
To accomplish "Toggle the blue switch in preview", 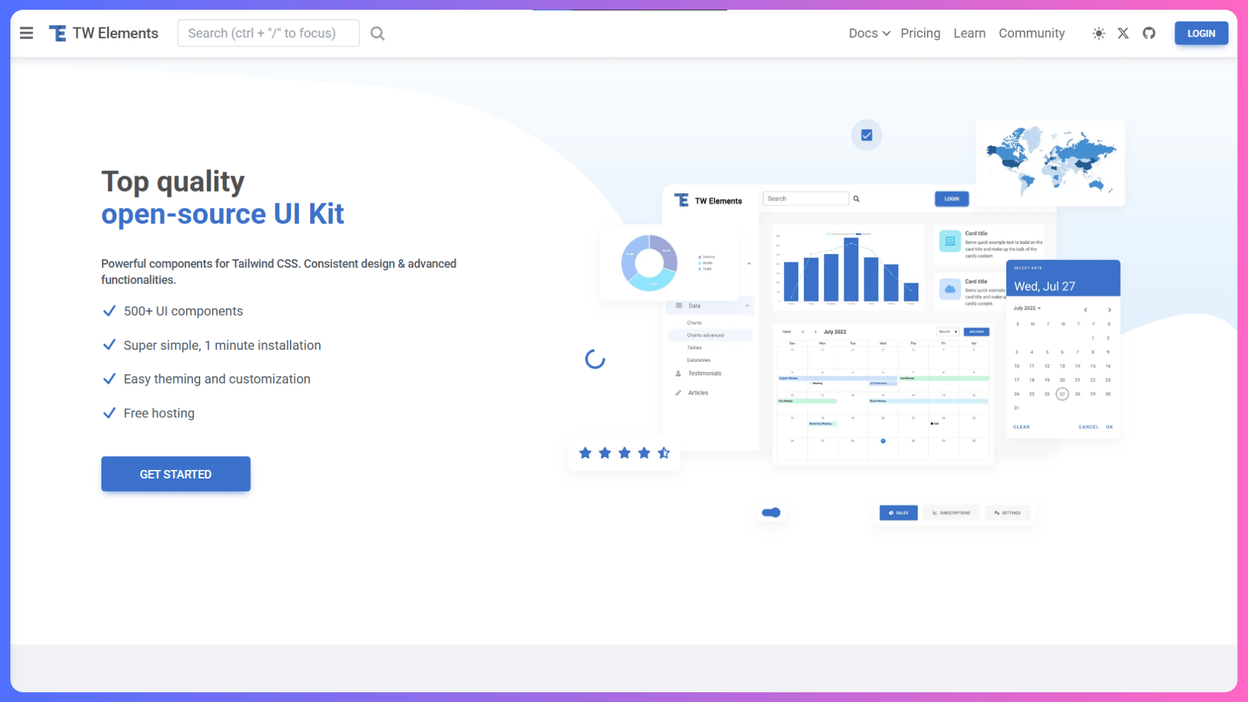I will (771, 513).
